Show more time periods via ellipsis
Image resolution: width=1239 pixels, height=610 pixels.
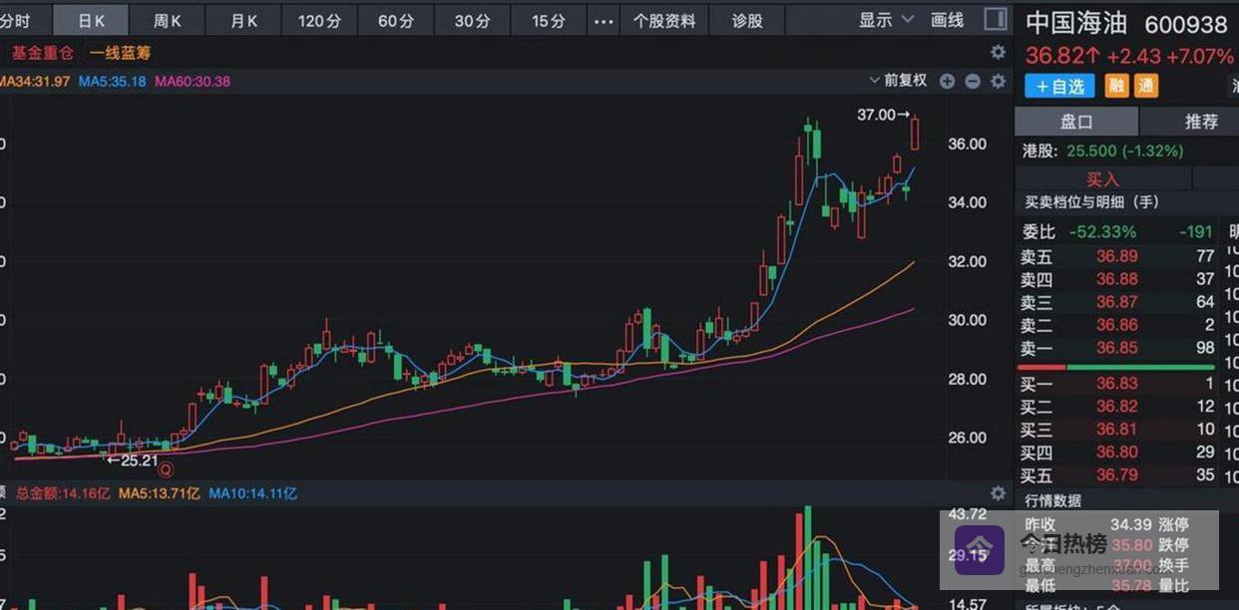(x=604, y=21)
